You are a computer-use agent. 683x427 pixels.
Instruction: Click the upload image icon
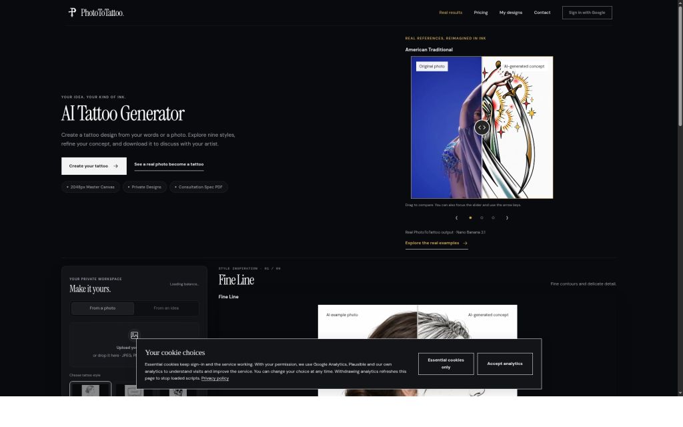tap(134, 335)
